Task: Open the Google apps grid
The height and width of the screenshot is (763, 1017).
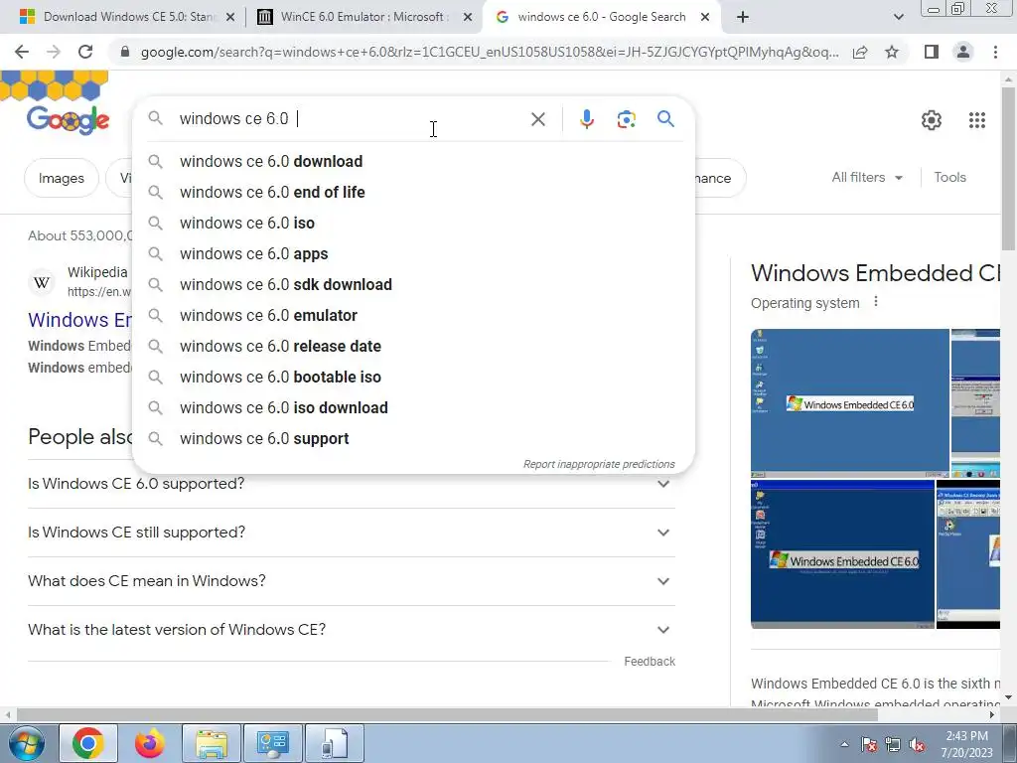Action: 977,120
